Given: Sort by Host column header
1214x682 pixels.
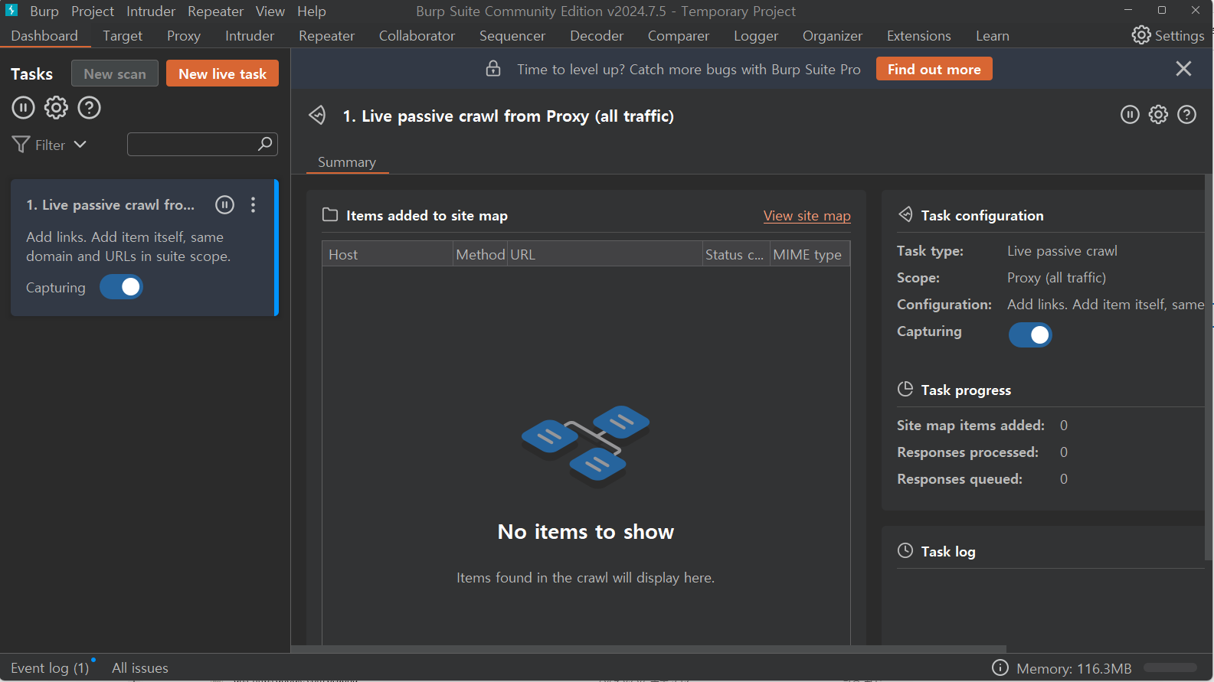Looking at the screenshot, I should tap(388, 254).
